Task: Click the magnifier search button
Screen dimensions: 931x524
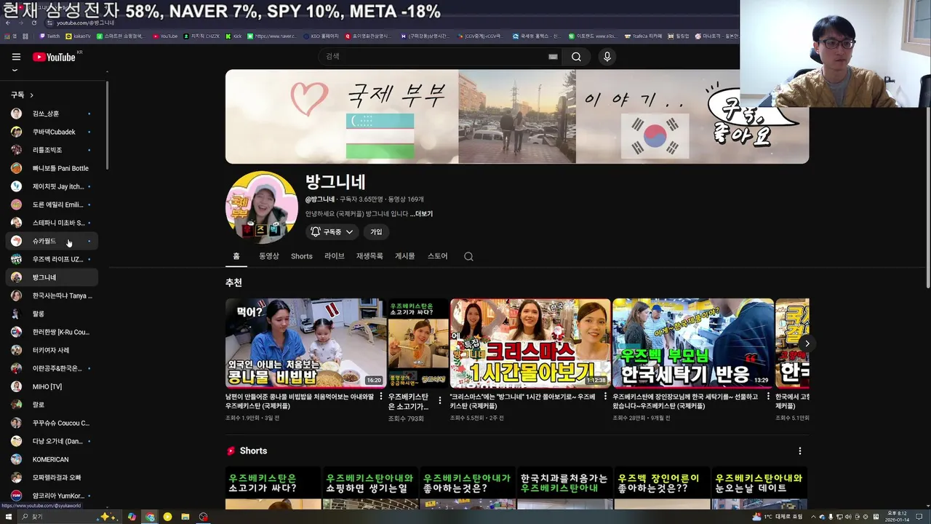Action: click(576, 57)
